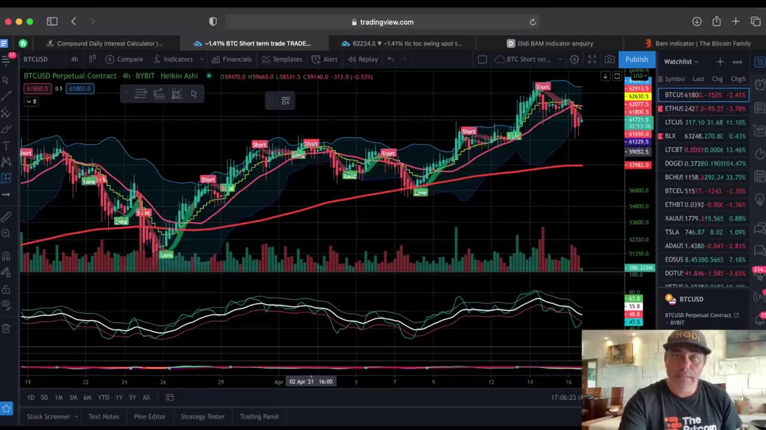The width and height of the screenshot is (766, 430).
Task: Set chart range to YTD
Action: pos(104,397)
